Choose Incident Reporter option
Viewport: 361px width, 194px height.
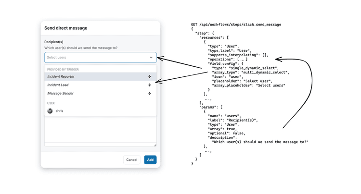click(101, 76)
